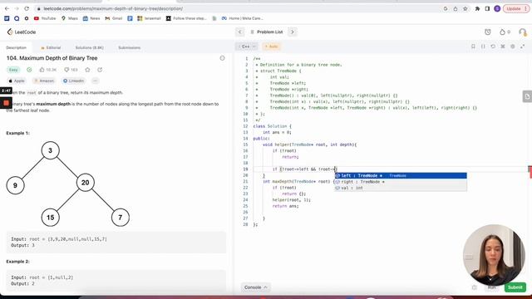Go to the next problem arrow

(x=292, y=32)
